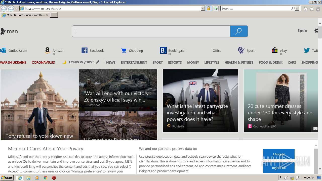322x181 pixels.
Task: Open Chrome taskbar icon
Action: click(x=45, y=178)
